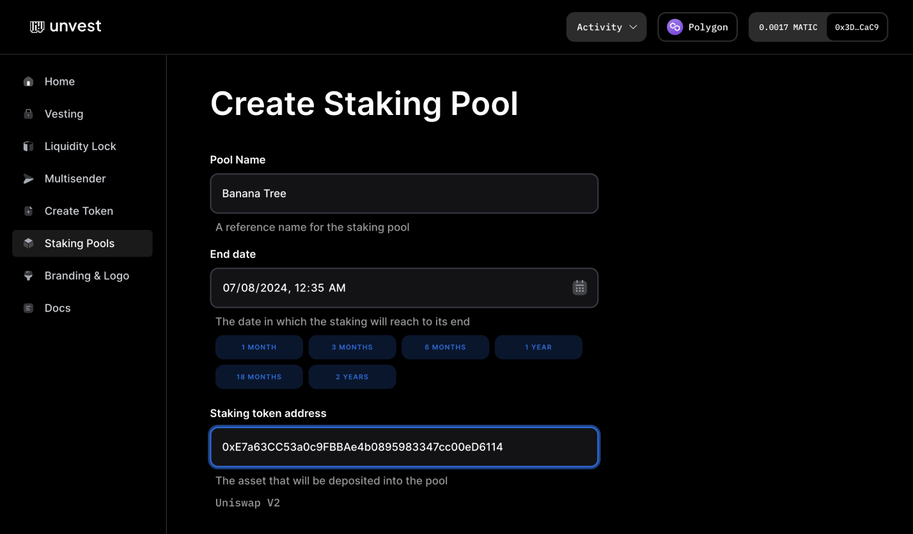
Task: Open the Activity dropdown
Action: point(605,27)
